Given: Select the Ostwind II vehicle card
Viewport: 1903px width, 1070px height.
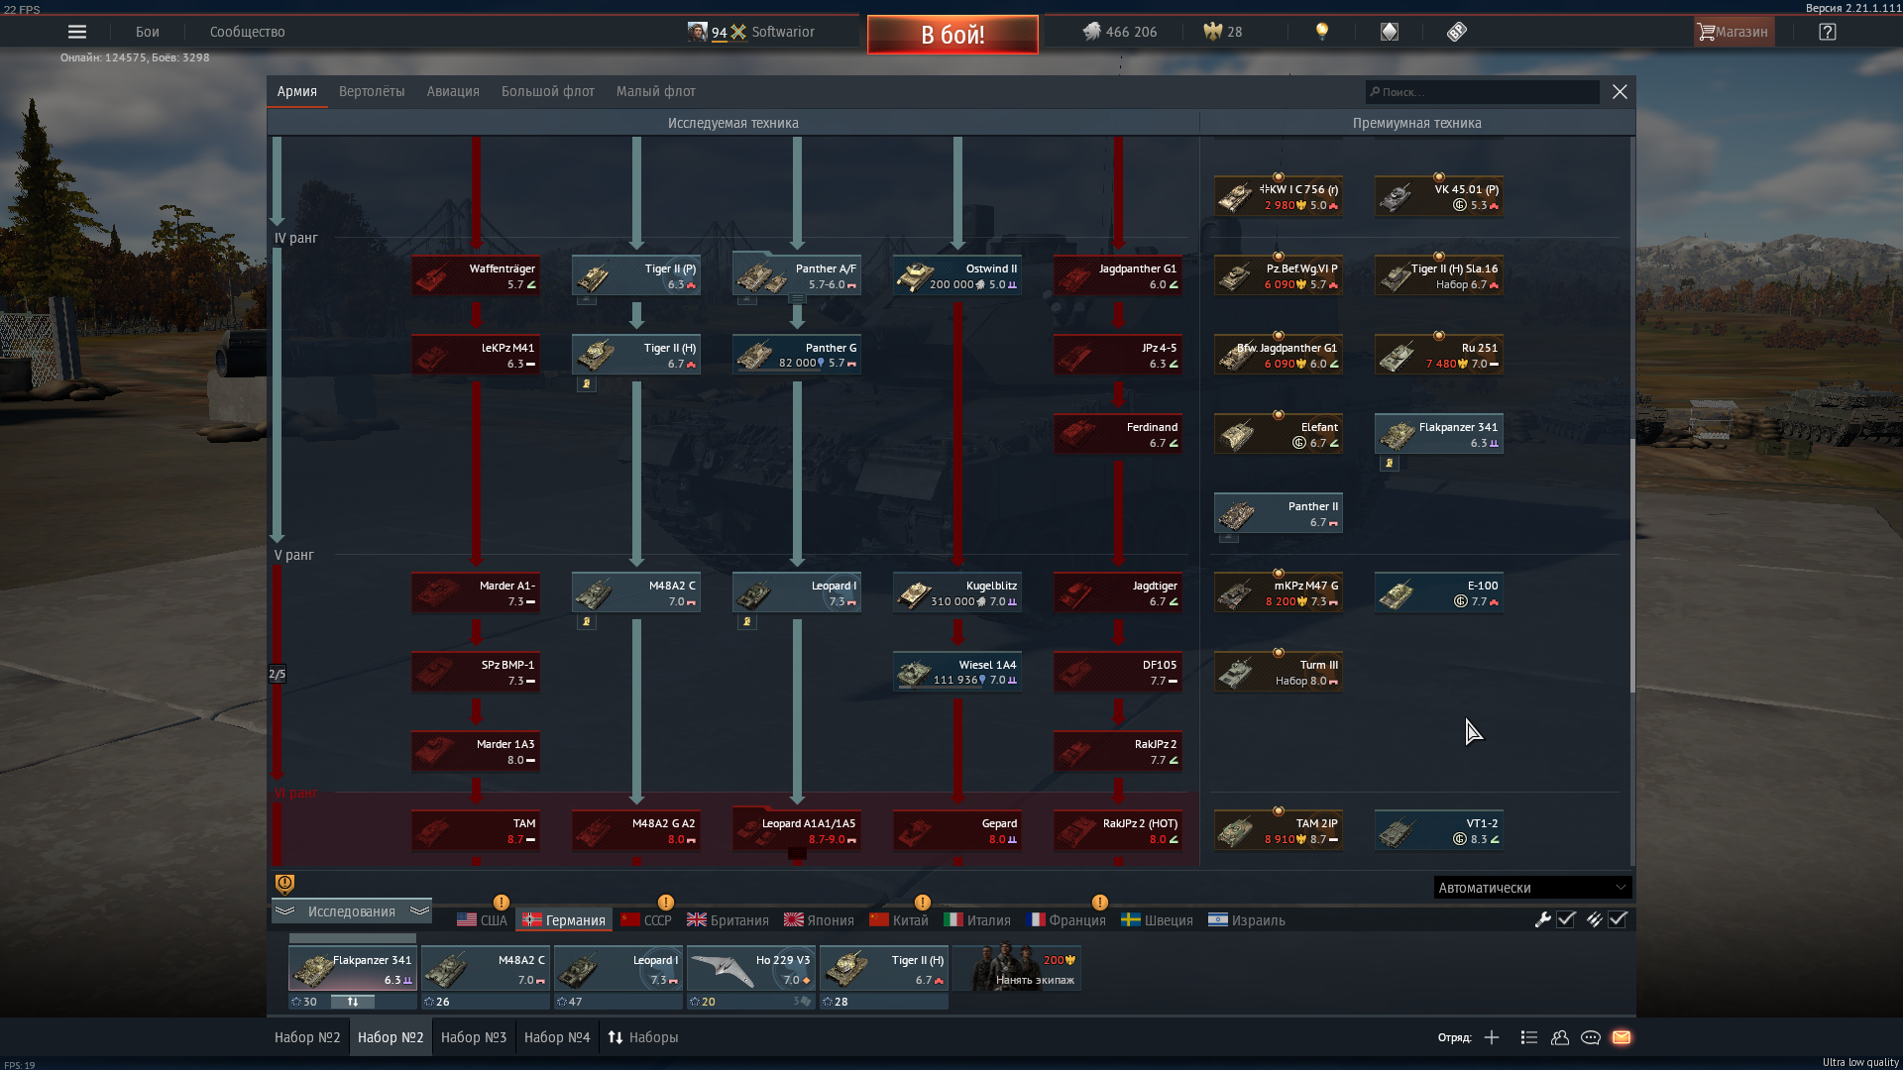Looking at the screenshot, I should (x=957, y=275).
